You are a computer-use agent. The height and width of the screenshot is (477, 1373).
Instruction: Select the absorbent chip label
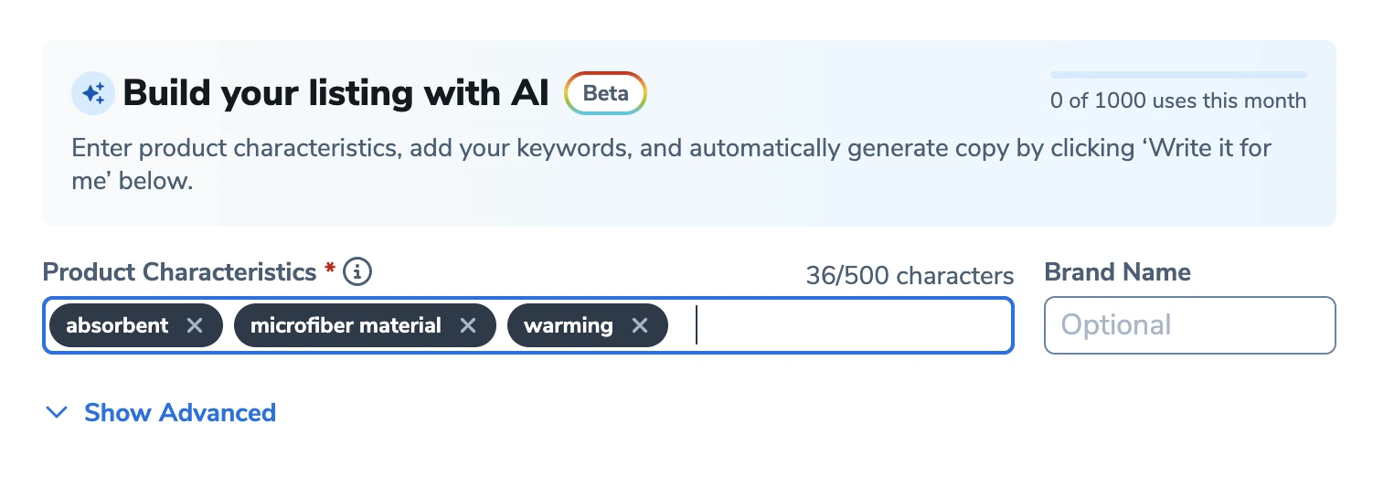coord(117,325)
